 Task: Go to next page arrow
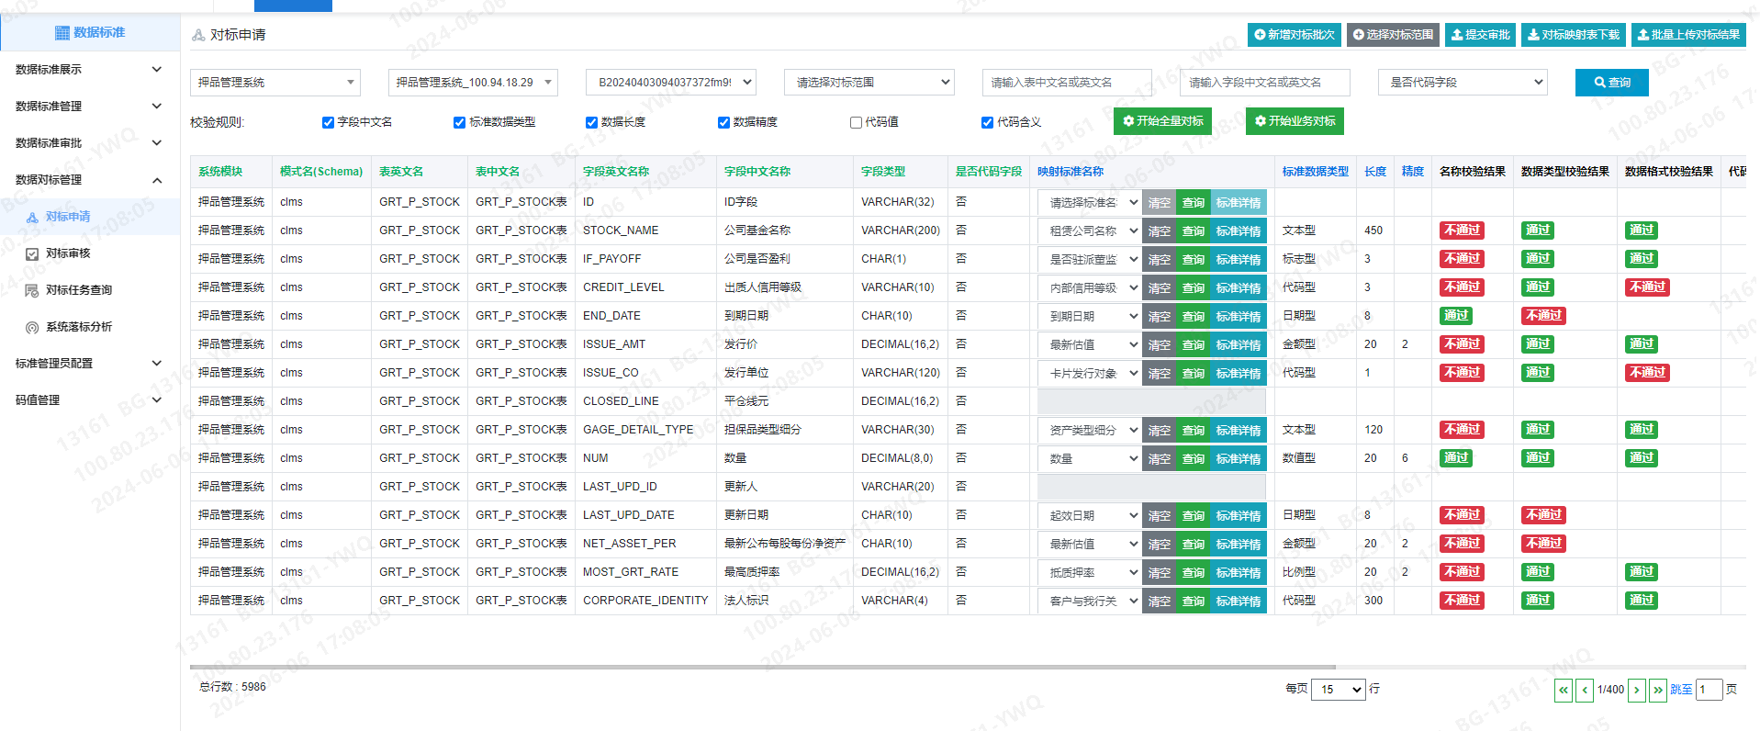coord(1637,690)
